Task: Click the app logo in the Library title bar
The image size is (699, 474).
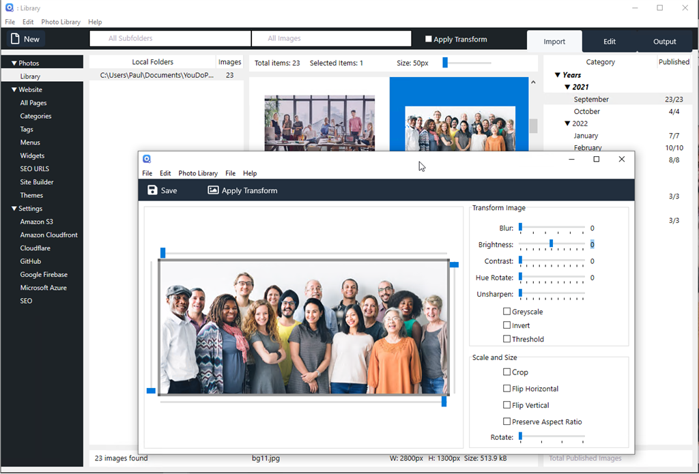Action: pyautogui.click(x=10, y=8)
